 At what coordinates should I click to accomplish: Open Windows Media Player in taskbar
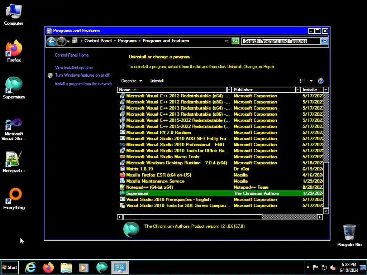coord(84,267)
